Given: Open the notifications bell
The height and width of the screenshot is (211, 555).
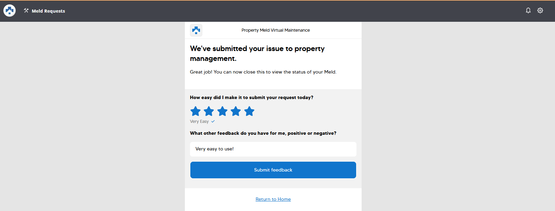Looking at the screenshot, I should tap(528, 11).
